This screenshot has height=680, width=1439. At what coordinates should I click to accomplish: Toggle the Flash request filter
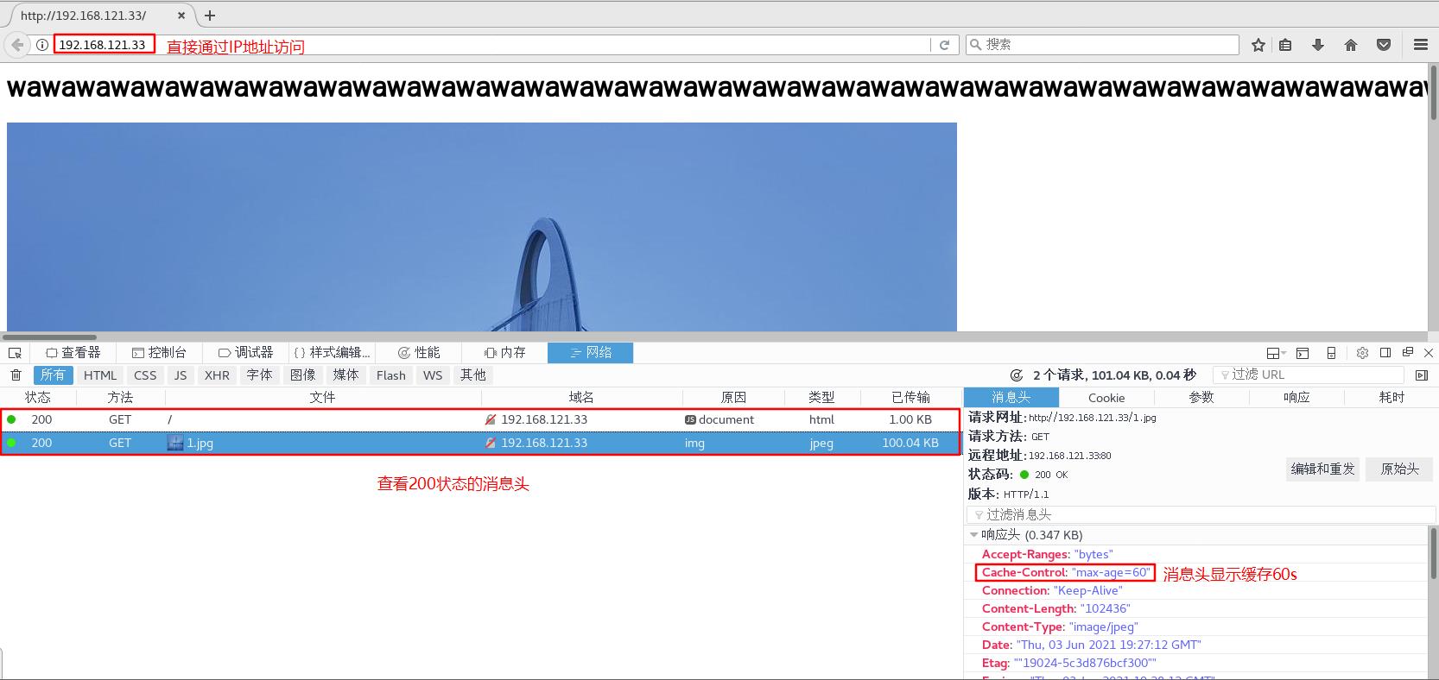[390, 375]
